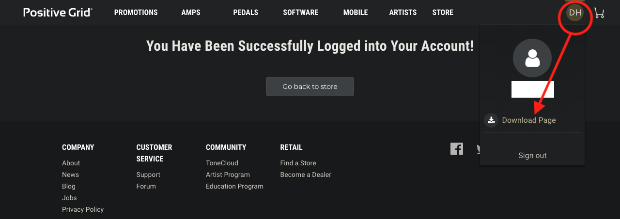The image size is (620, 219).
Task: Open the PROMOTIONS menu
Action: [136, 13]
